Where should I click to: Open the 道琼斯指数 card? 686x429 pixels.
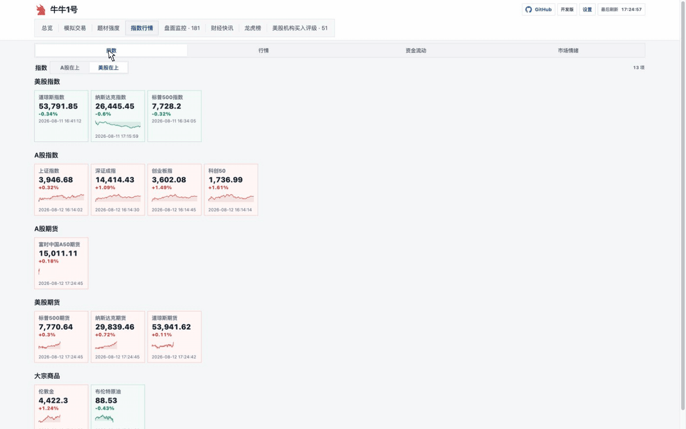61,116
